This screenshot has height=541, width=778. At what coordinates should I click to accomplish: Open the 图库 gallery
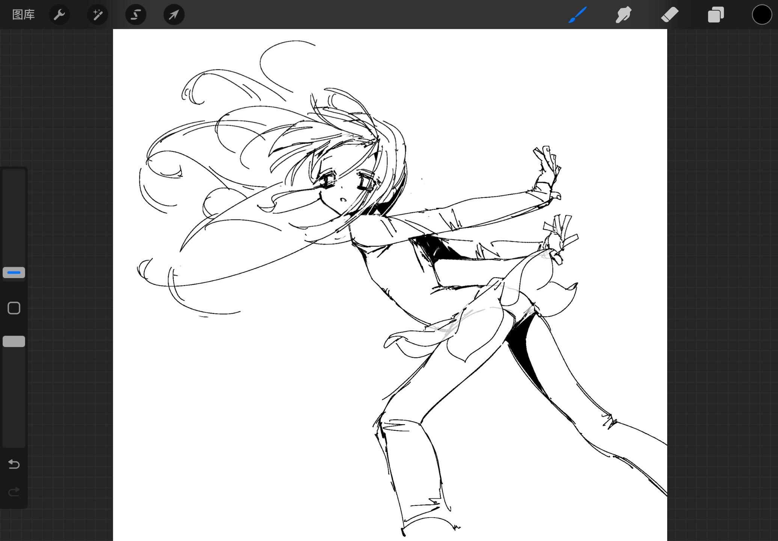23,15
